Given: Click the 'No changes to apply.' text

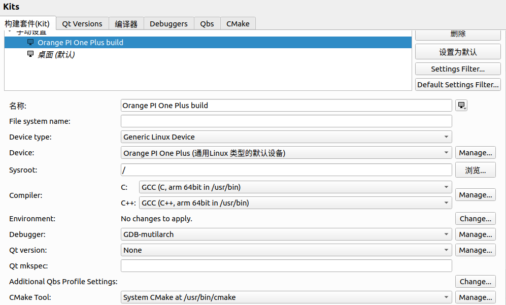Looking at the screenshot, I should (x=156, y=219).
